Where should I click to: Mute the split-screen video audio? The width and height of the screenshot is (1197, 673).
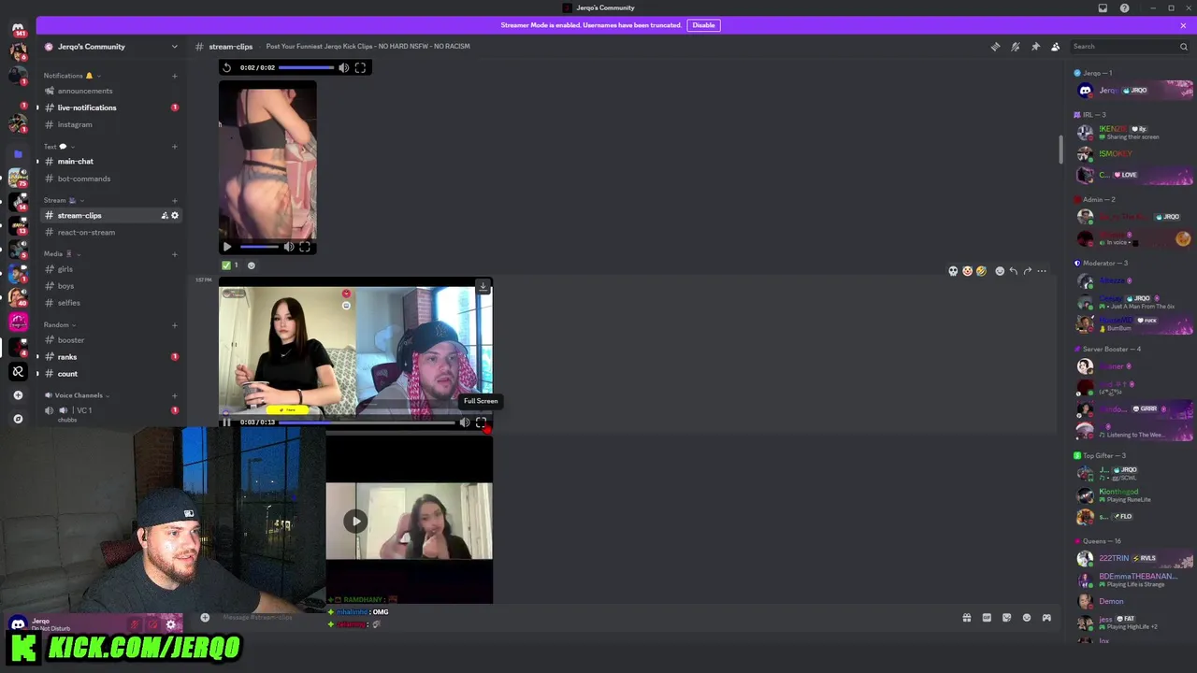click(x=465, y=422)
